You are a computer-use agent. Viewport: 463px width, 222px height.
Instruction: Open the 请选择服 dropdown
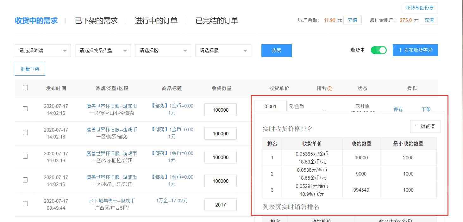point(223,51)
